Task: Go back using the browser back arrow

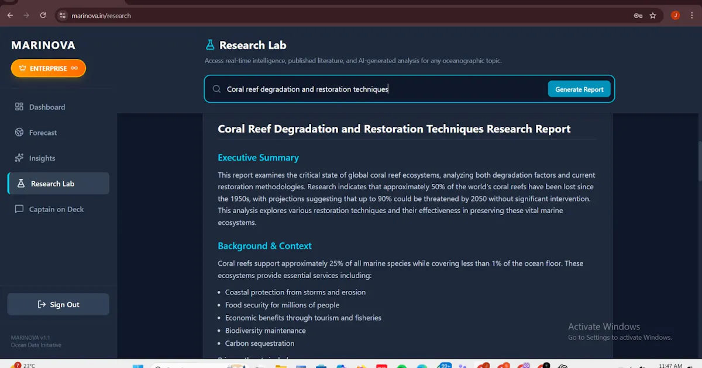Action: pos(10,16)
